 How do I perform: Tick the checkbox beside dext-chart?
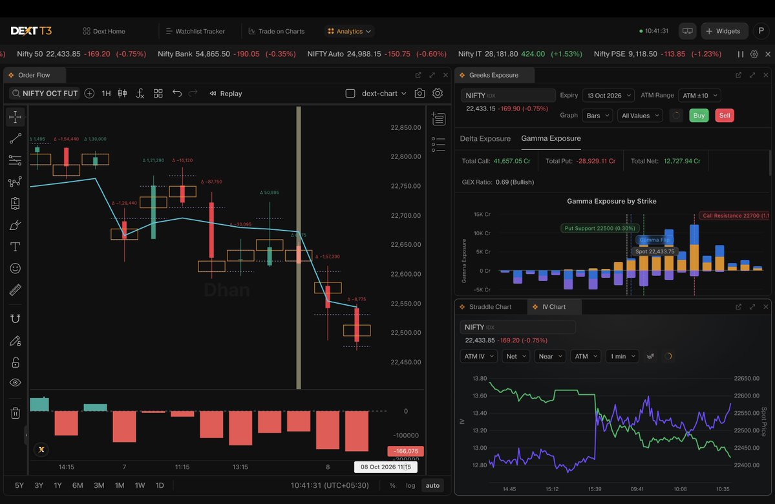click(350, 94)
